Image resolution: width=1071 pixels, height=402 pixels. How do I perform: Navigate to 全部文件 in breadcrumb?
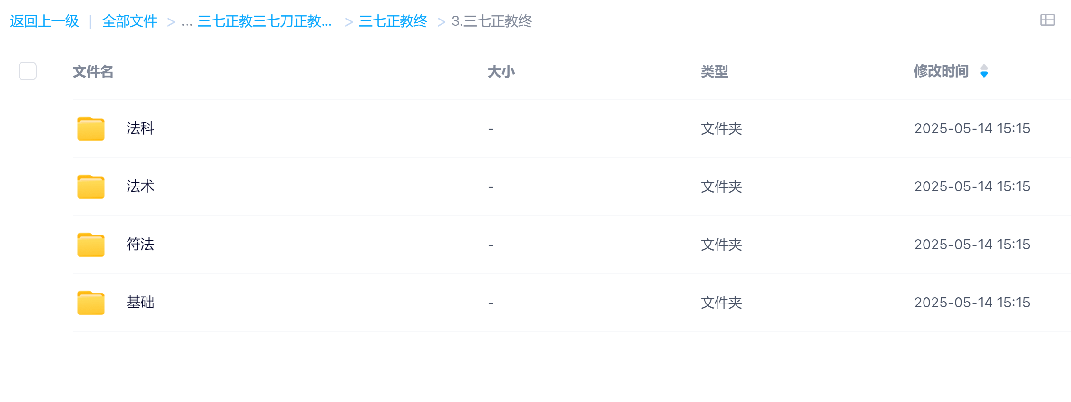[129, 21]
